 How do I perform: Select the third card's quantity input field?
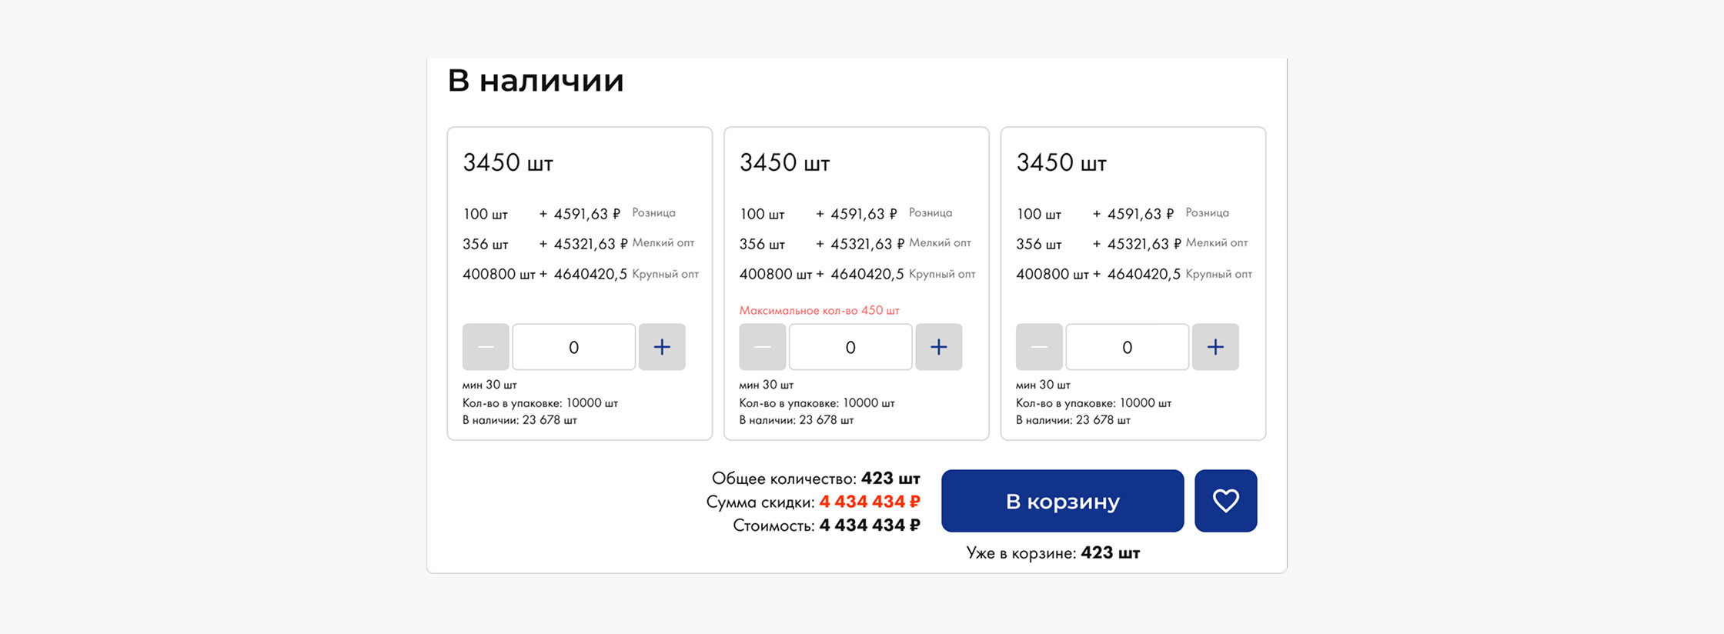tap(1127, 347)
